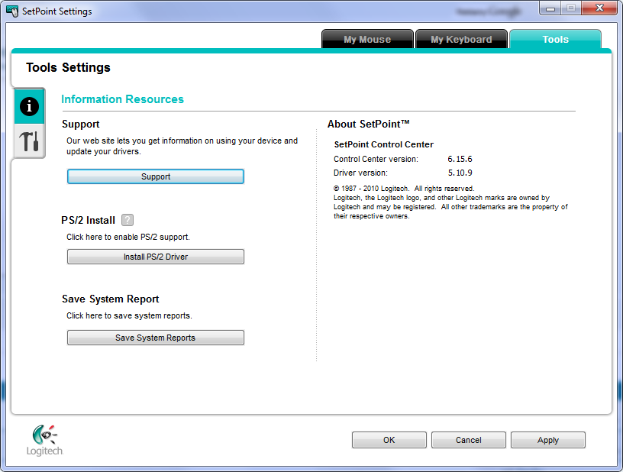The image size is (623, 472).
Task: Click the SetPoint Settings title bar icon
Action: click(12, 11)
